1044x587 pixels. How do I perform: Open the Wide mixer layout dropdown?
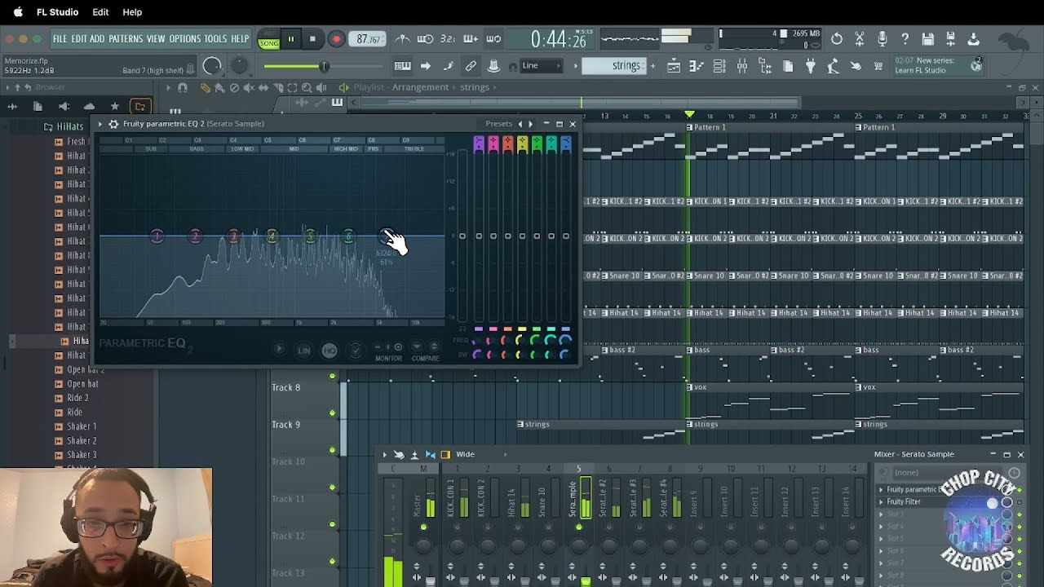pos(466,454)
